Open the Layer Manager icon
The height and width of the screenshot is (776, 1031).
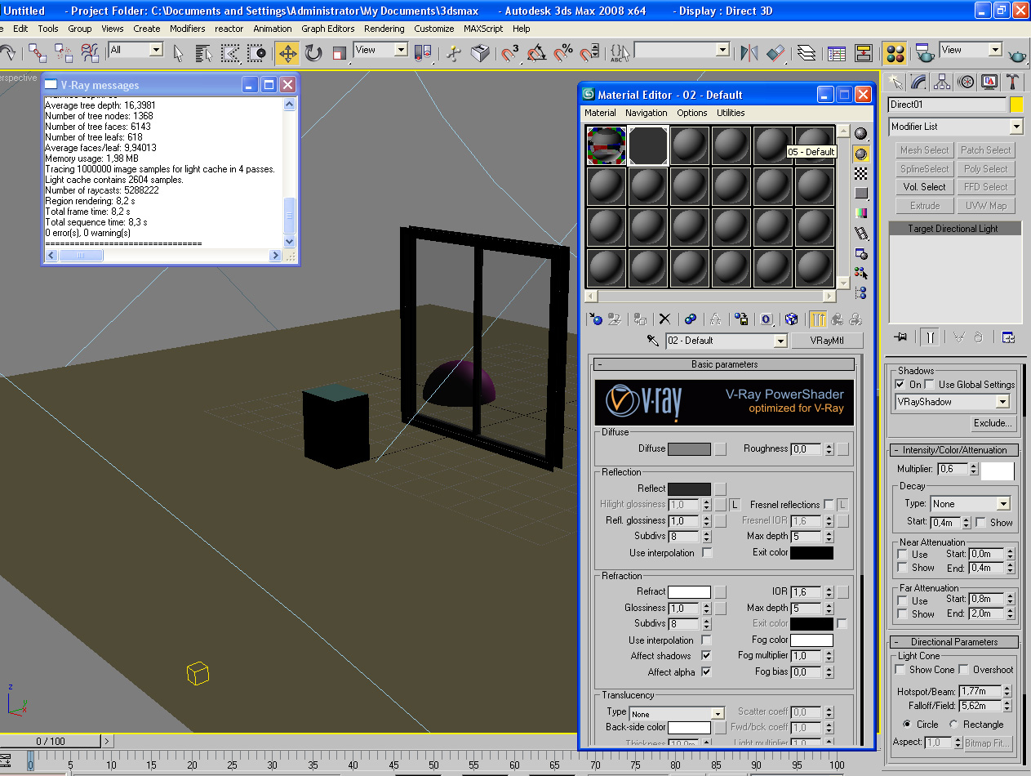807,53
